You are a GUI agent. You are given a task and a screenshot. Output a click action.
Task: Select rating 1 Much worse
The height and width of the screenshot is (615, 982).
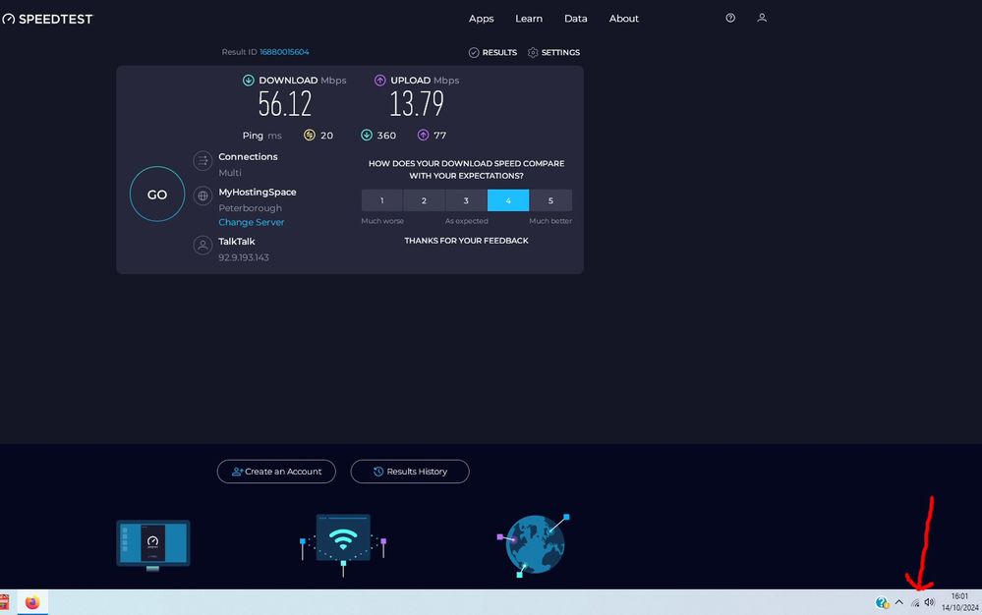coord(381,199)
